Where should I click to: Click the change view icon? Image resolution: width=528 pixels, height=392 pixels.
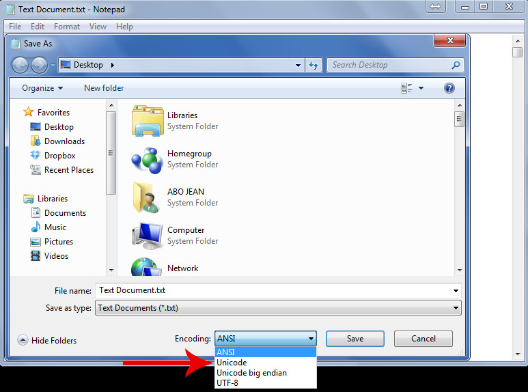coord(407,88)
